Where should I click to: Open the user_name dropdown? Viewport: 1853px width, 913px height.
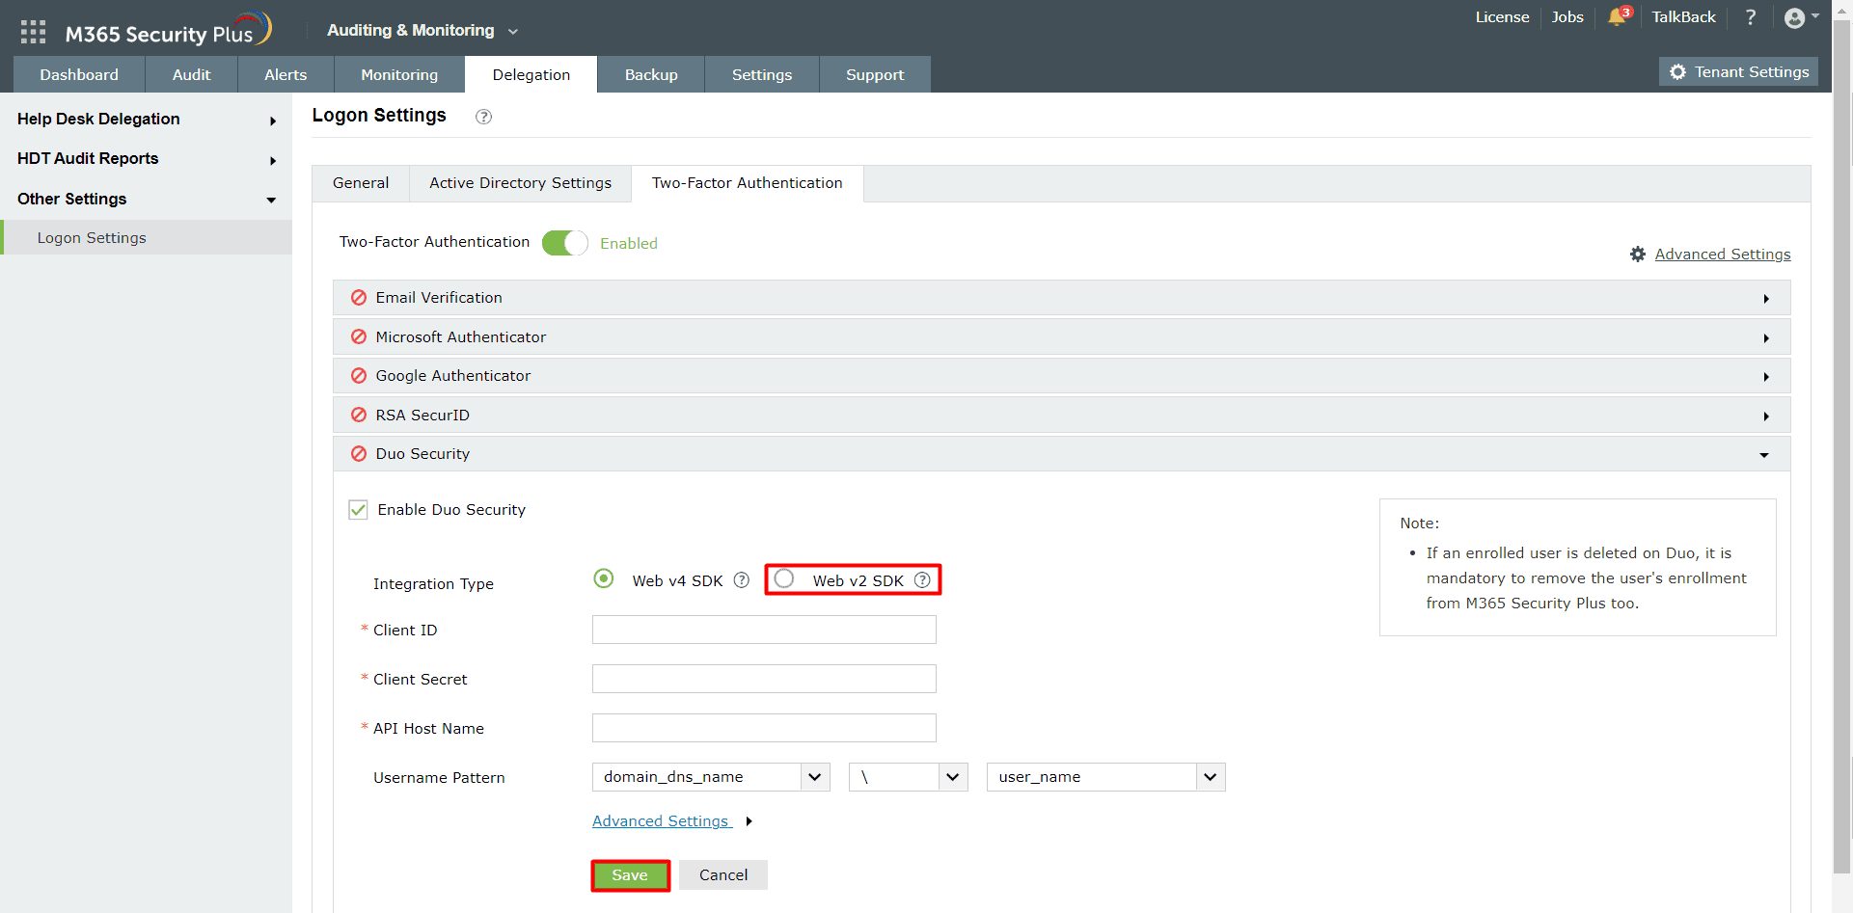(1105, 777)
